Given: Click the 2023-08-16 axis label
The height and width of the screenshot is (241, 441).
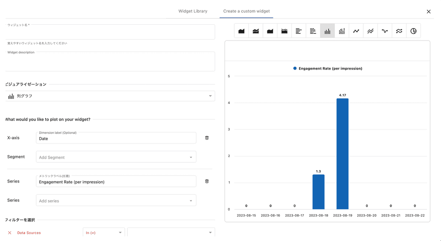Looking at the screenshot, I should (x=270, y=215).
